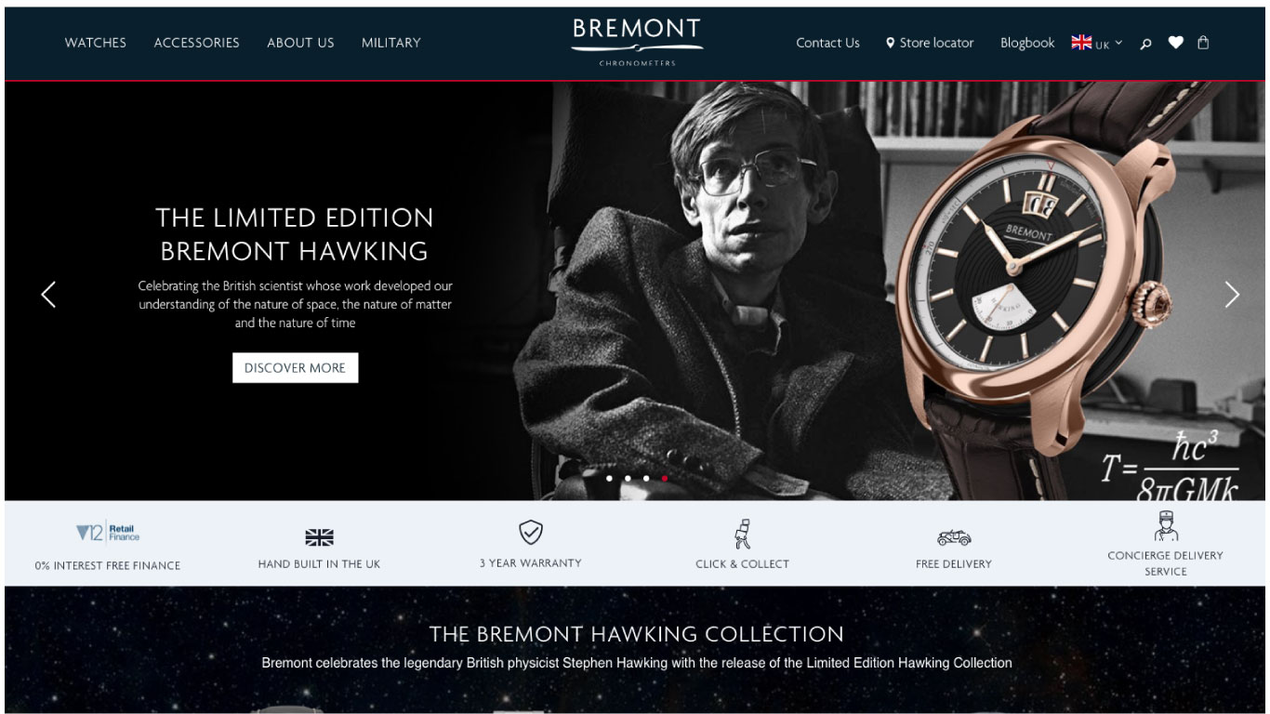View wishlist via the heart icon
Screen dimensions: 1270x714
[x=1175, y=43]
